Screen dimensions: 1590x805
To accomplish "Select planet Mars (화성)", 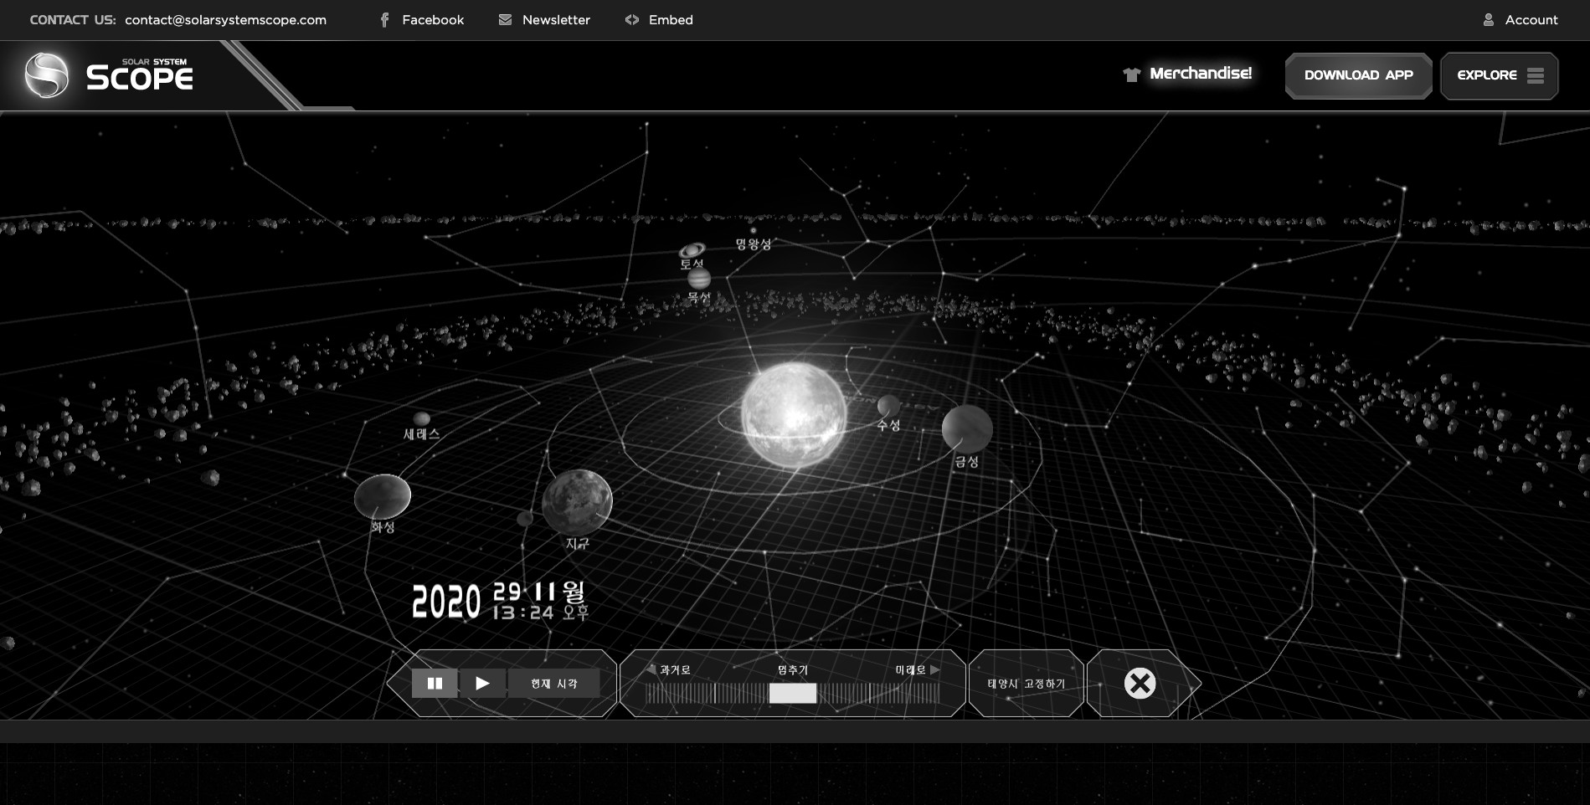I will click(x=383, y=497).
